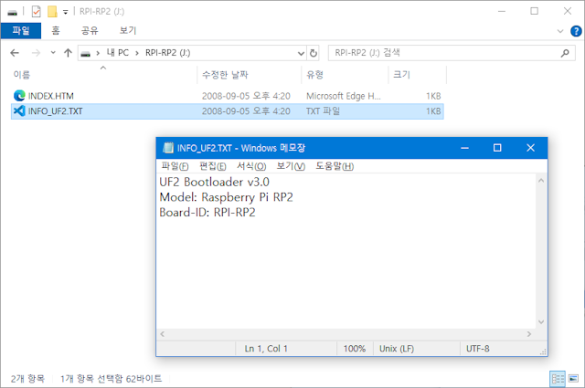
Task: Click text line UF2 Bootloader v3.0
Action: pos(214,182)
